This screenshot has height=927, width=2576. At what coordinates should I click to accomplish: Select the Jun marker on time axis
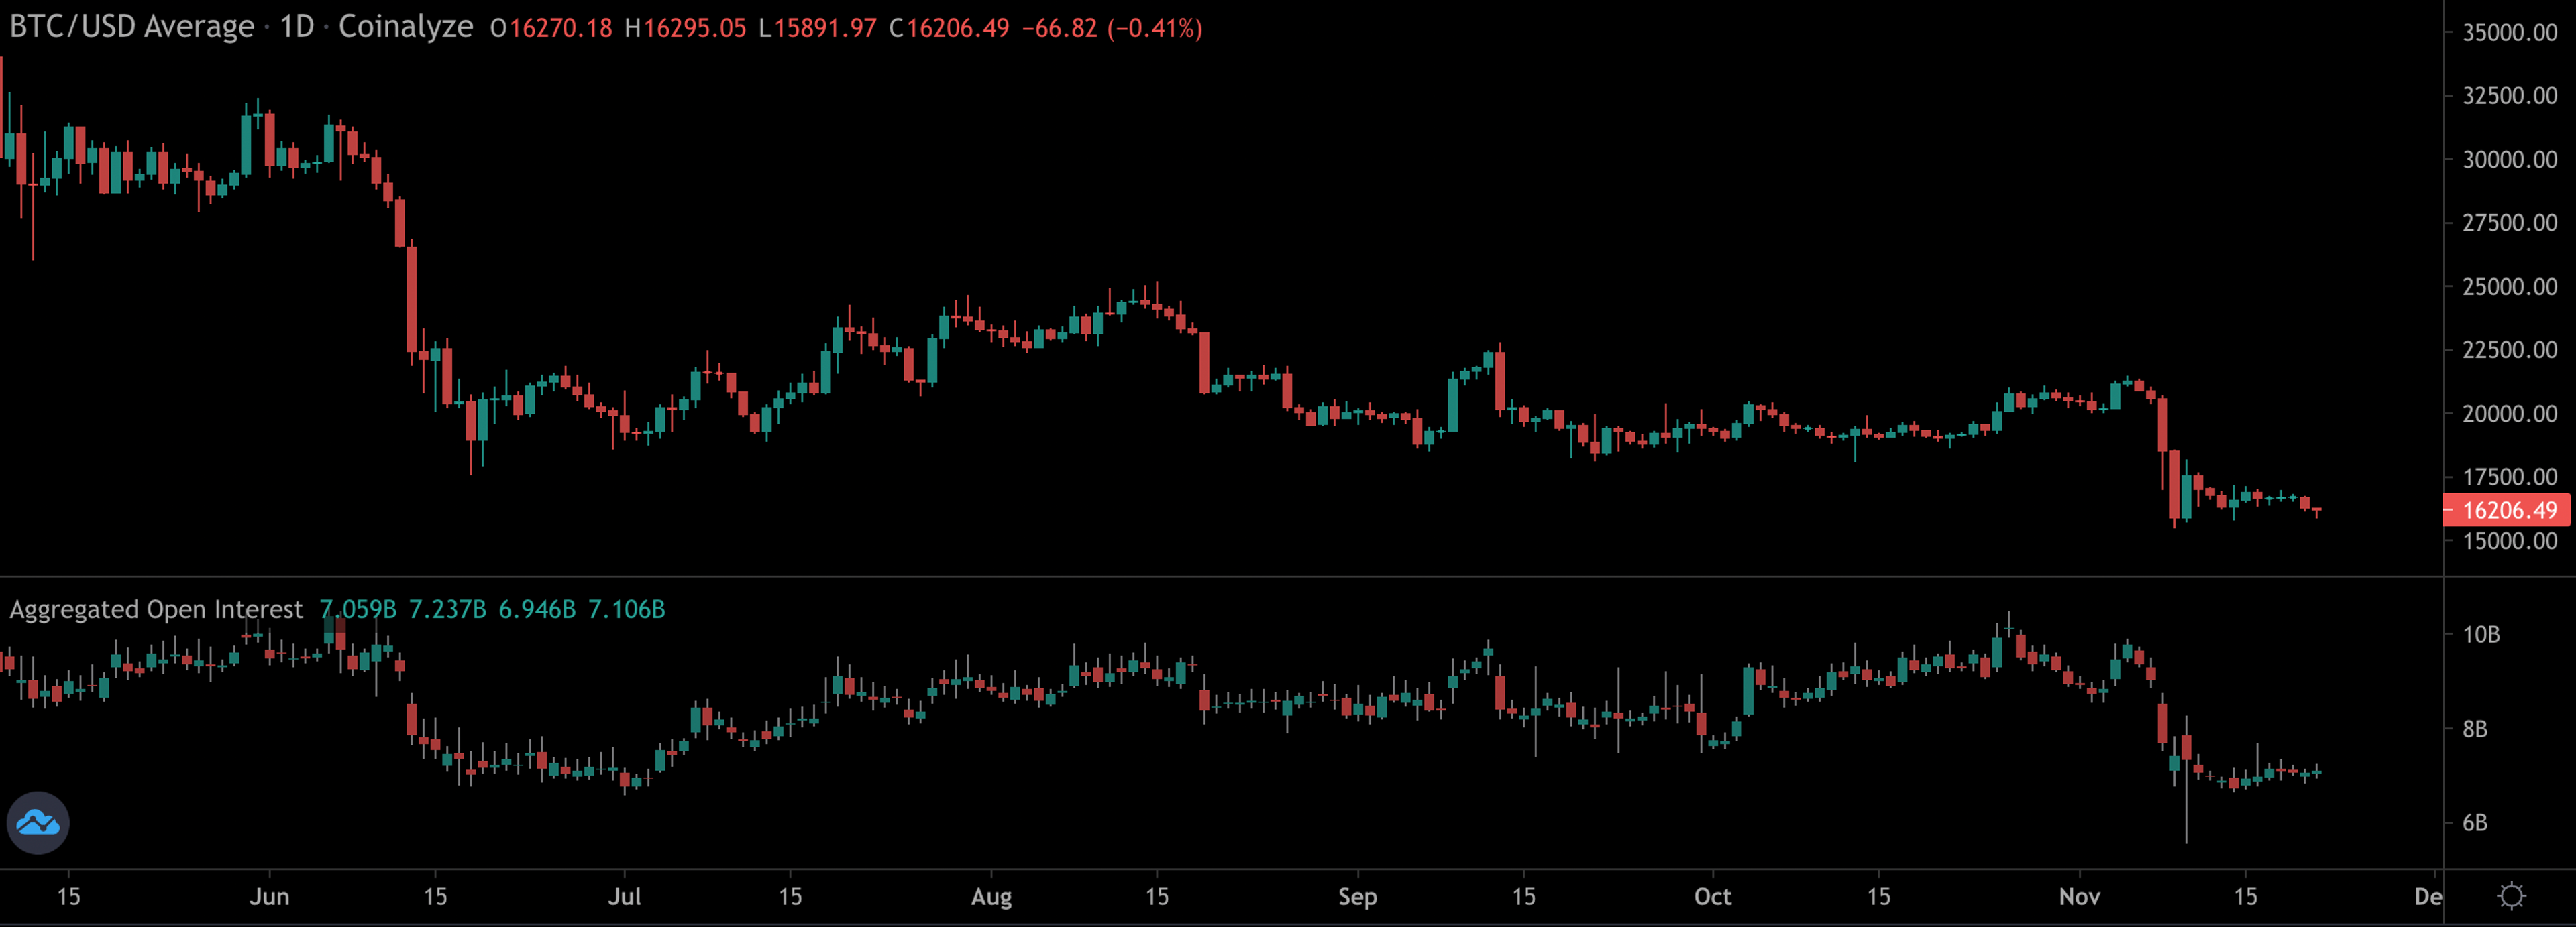click(269, 896)
